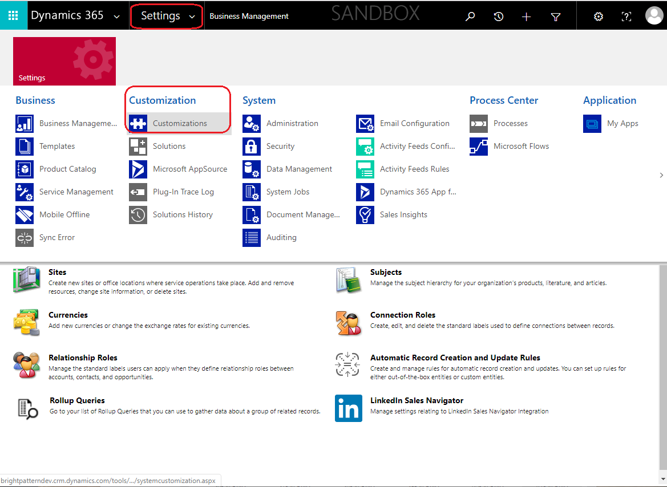Click the Customizations puzzle piece icon
The width and height of the screenshot is (667, 487).
click(x=138, y=124)
